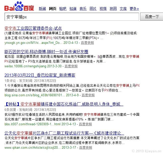Switch to the 贴吧 tab
Viewport: 163px width, 153px height.
63,9
